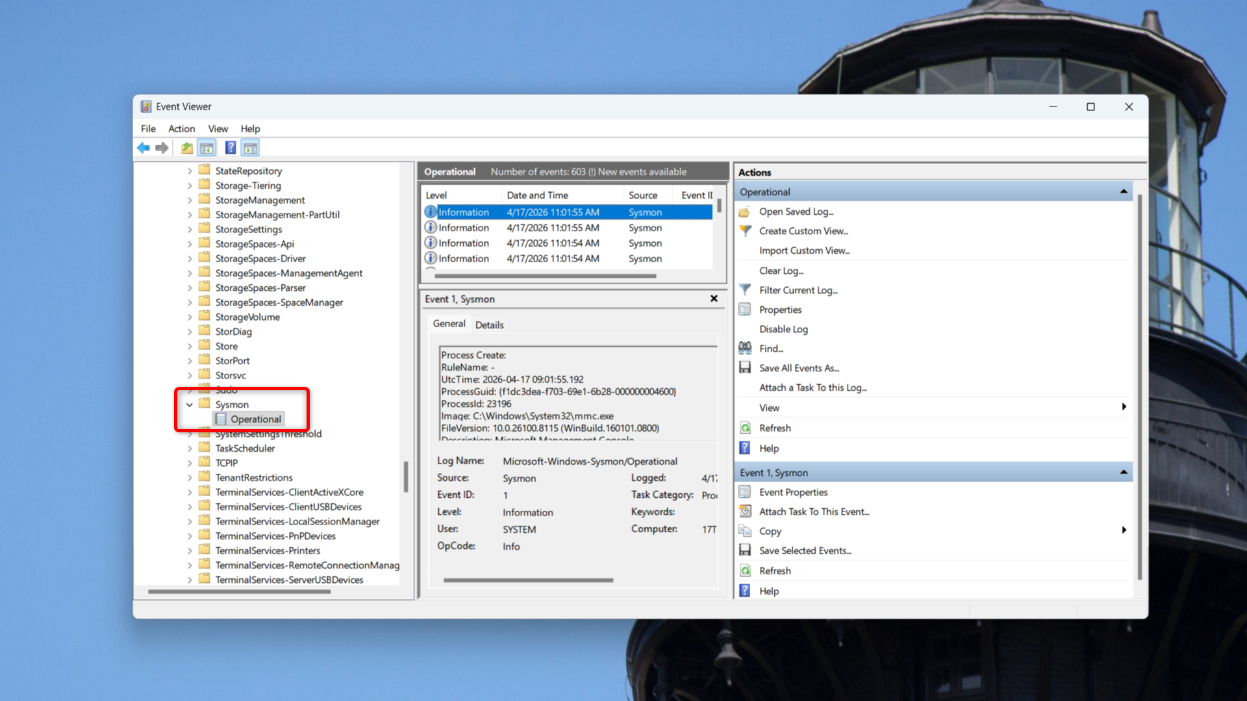
Task: Expand the StorageVolume node
Action: (x=190, y=317)
